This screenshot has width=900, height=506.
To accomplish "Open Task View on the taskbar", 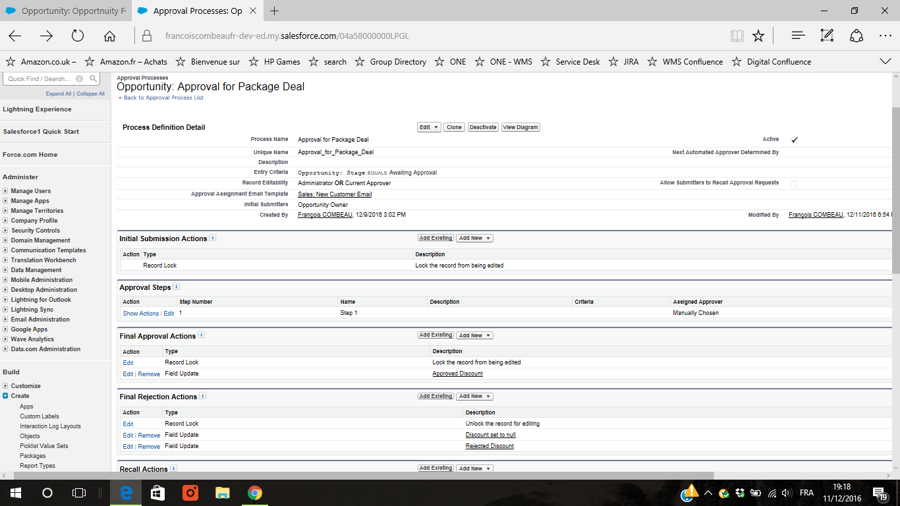I will [x=78, y=493].
